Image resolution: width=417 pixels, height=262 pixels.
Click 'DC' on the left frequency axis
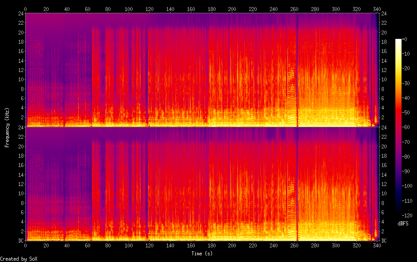21,241
